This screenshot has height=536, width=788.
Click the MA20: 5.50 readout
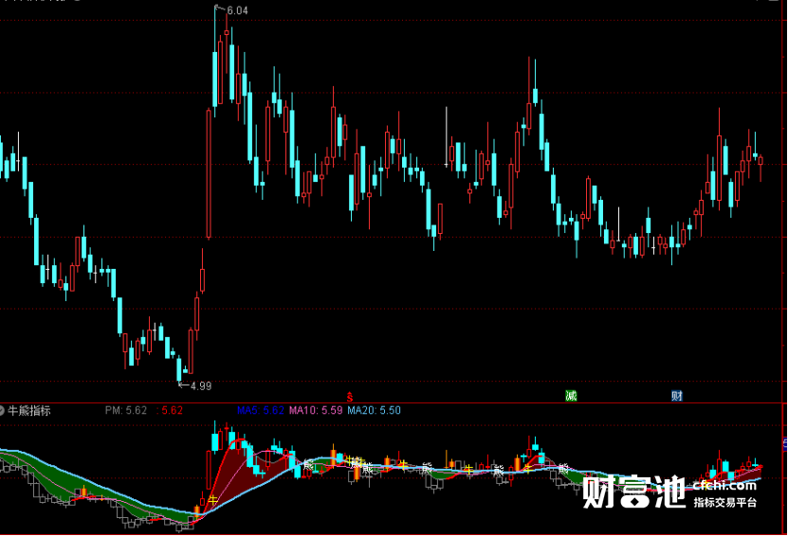point(374,411)
